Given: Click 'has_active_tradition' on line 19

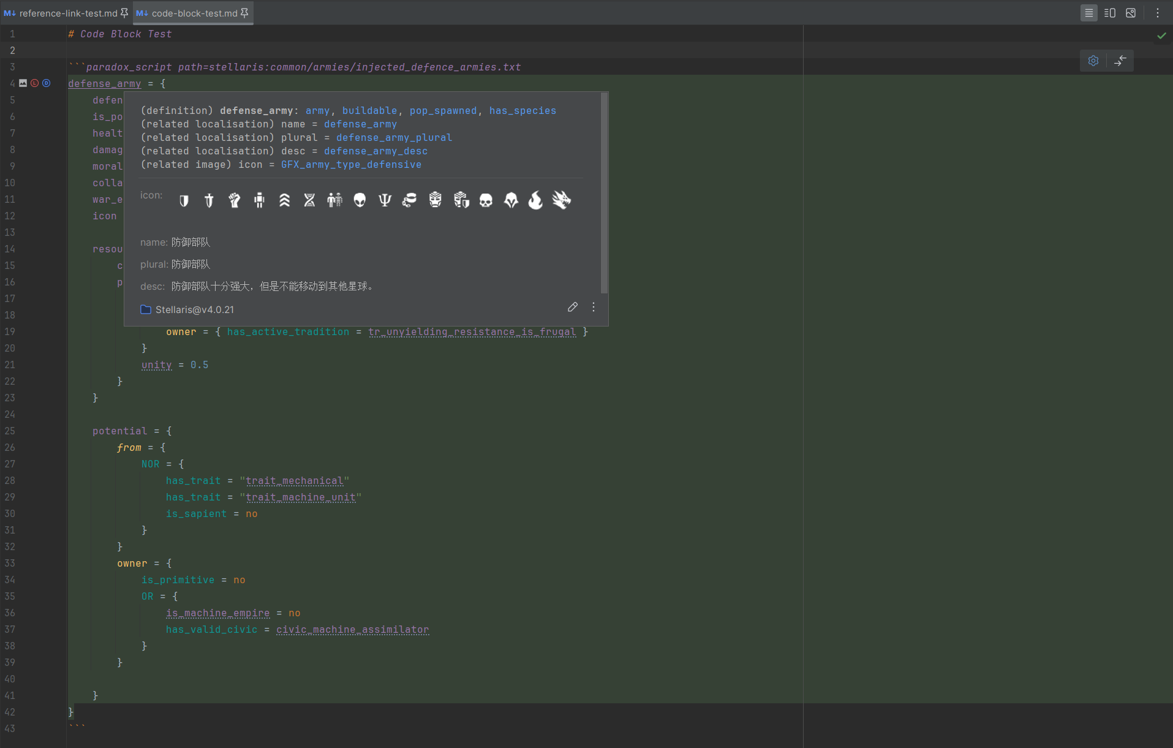Looking at the screenshot, I should [289, 332].
